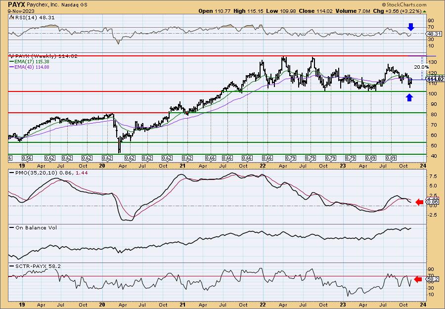Click the Low 109.98 value
The width and height of the screenshot is (445, 309).
[x=281, y=11]
